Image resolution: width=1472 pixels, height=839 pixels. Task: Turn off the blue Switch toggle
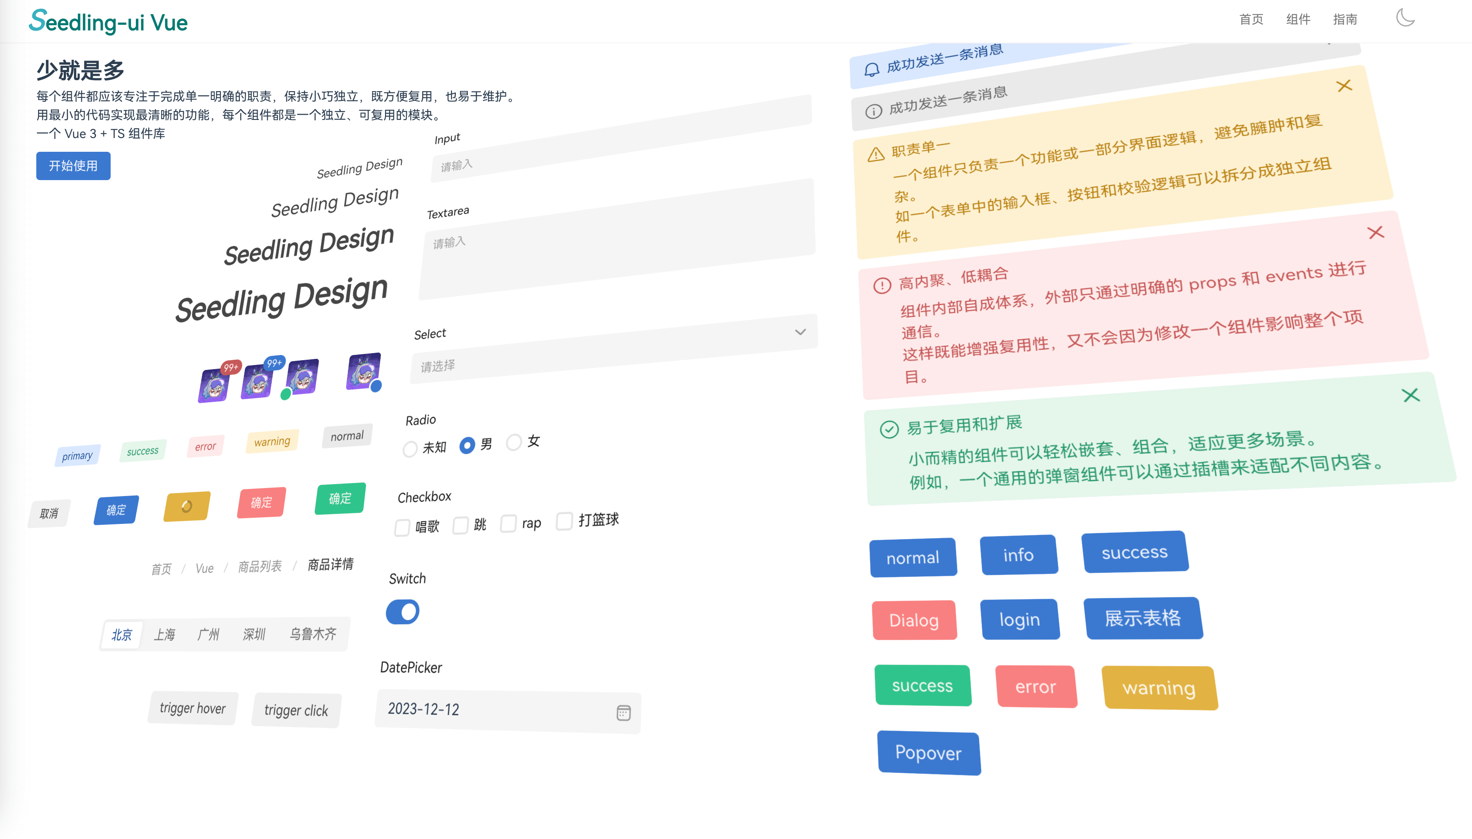coord(403,612)
